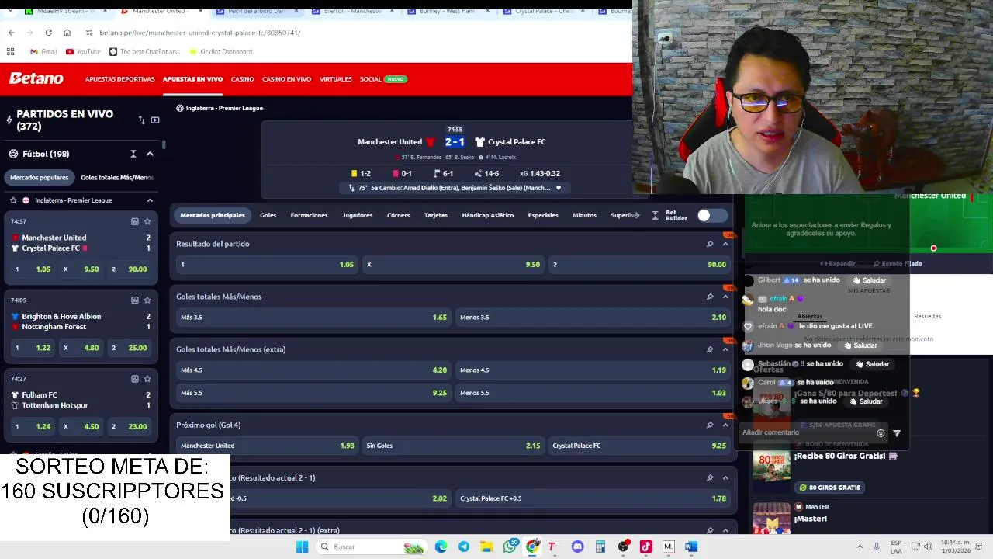Expand the match events dropdown under the scoreboard
Screen dimensions: 993x559
[558, 188]
